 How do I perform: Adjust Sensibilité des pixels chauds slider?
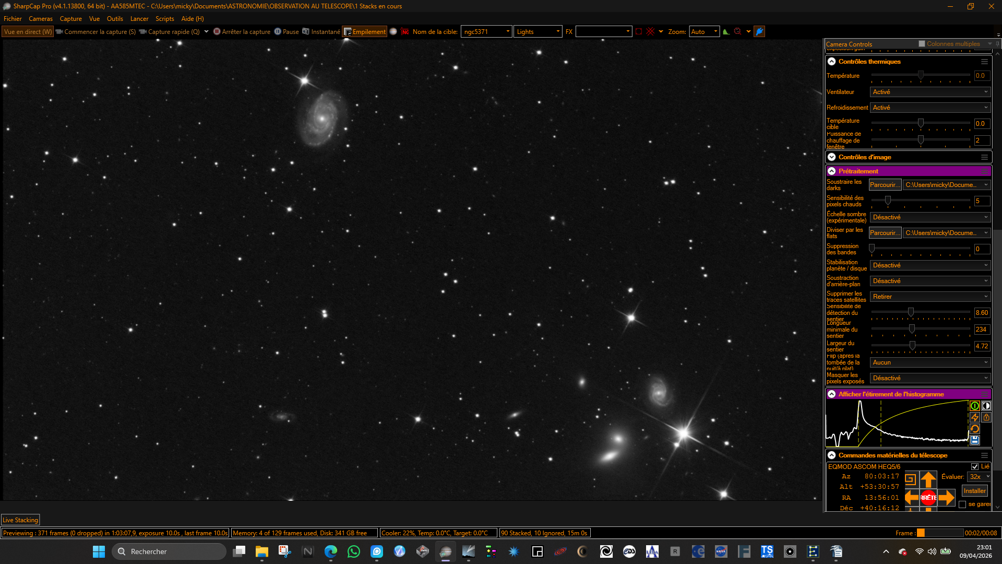tap(888, 201)
